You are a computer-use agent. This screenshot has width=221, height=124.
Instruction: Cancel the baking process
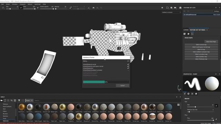122,85
